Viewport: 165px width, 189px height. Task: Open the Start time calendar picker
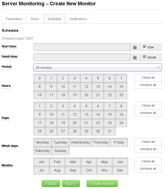click(135, 47)
